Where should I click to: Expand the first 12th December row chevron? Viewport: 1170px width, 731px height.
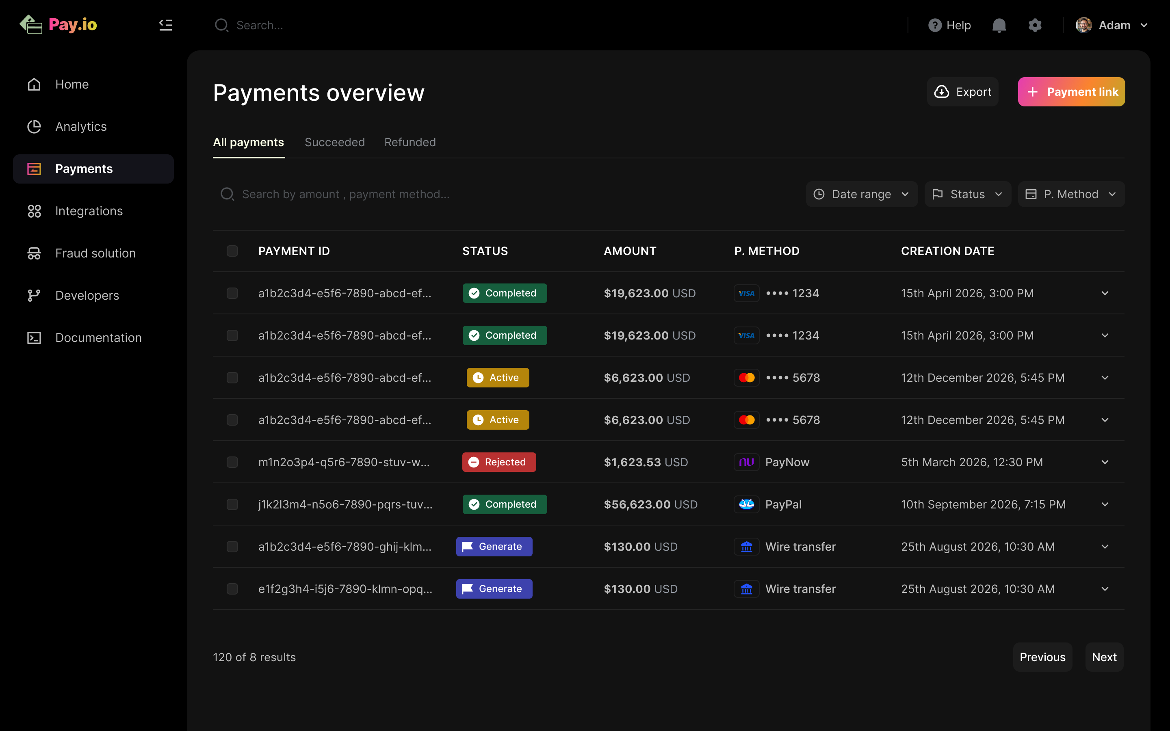tap(1105, 378)
